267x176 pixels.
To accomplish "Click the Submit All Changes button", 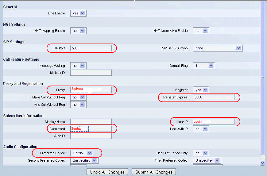I will pos(154,172).
